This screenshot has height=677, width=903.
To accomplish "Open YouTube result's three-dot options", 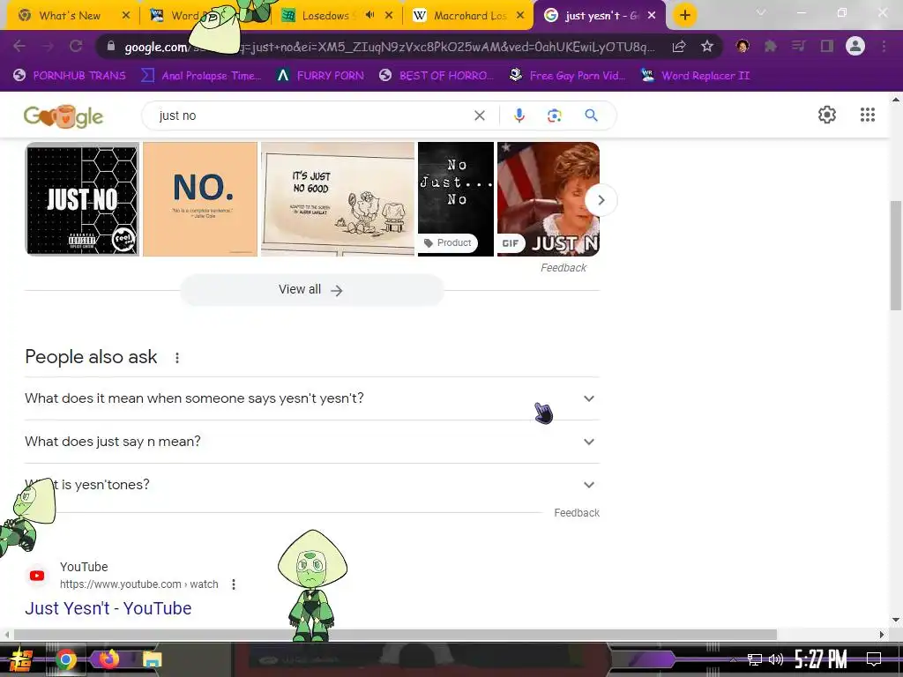I will (233, 584).
